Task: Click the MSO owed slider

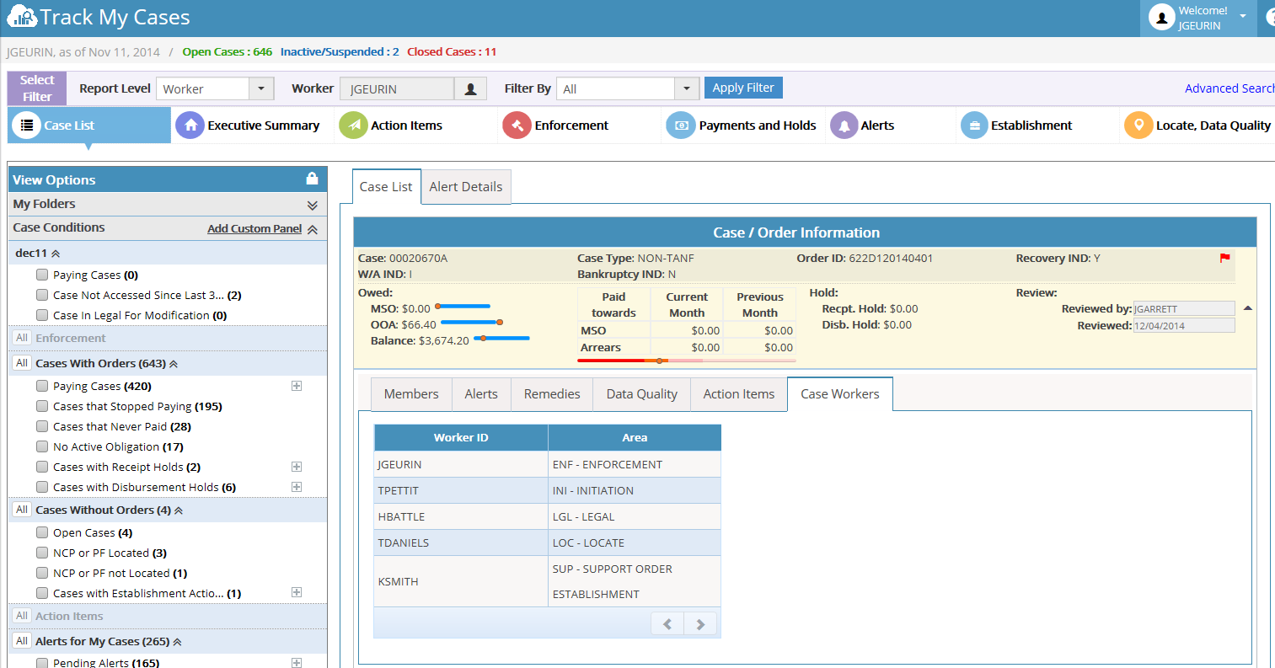Action: pos(462,306)
